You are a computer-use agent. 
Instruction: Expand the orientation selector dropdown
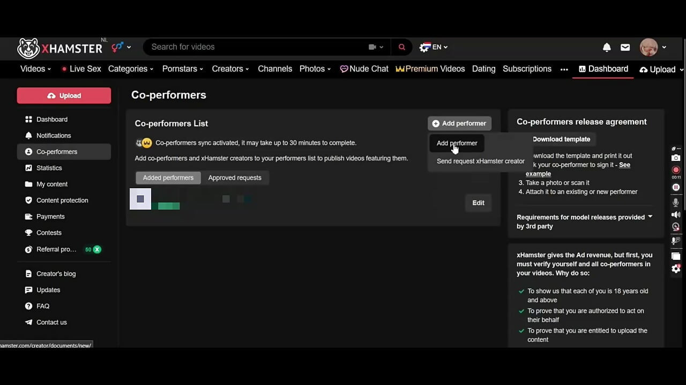coord(121,47)
